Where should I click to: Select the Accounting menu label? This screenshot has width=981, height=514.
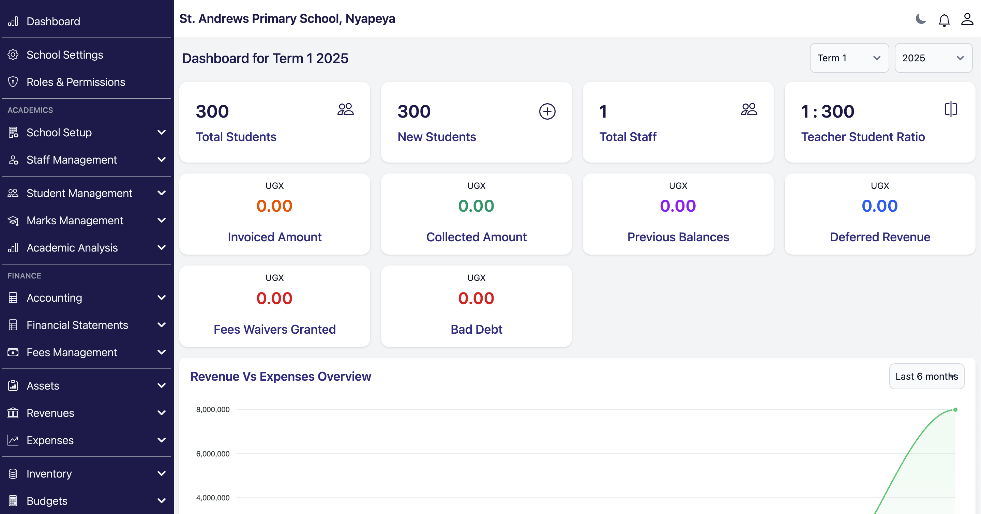pos(55,298)
